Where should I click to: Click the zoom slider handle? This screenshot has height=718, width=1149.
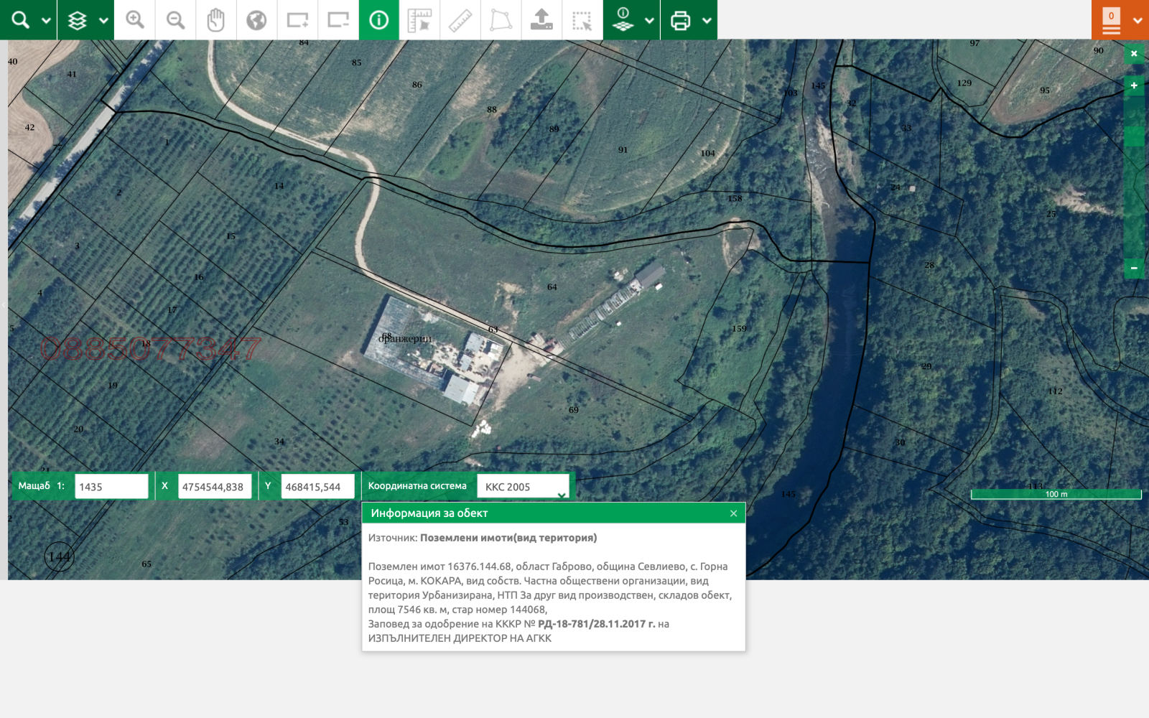(1134, 136)
